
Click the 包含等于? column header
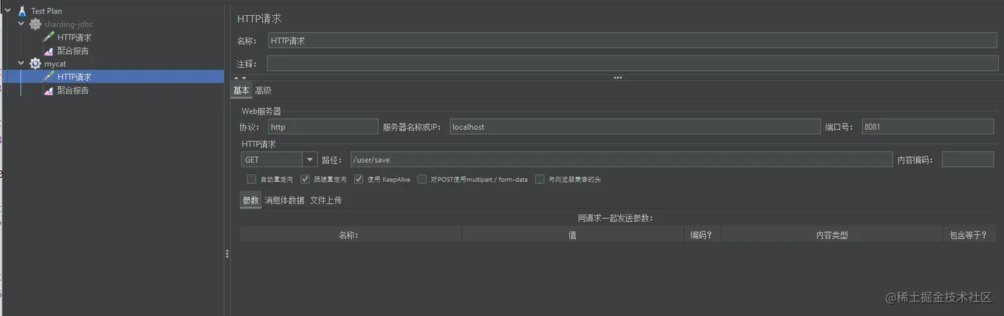coord(968,235)
